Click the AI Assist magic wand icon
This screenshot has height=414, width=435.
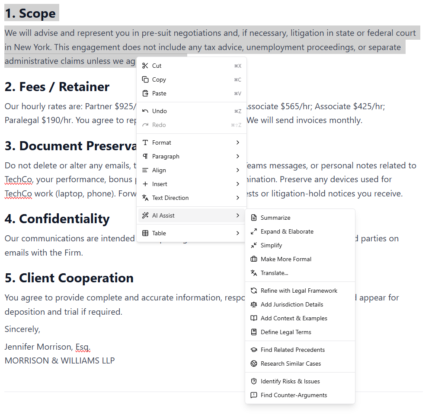[x=145, y=215]
